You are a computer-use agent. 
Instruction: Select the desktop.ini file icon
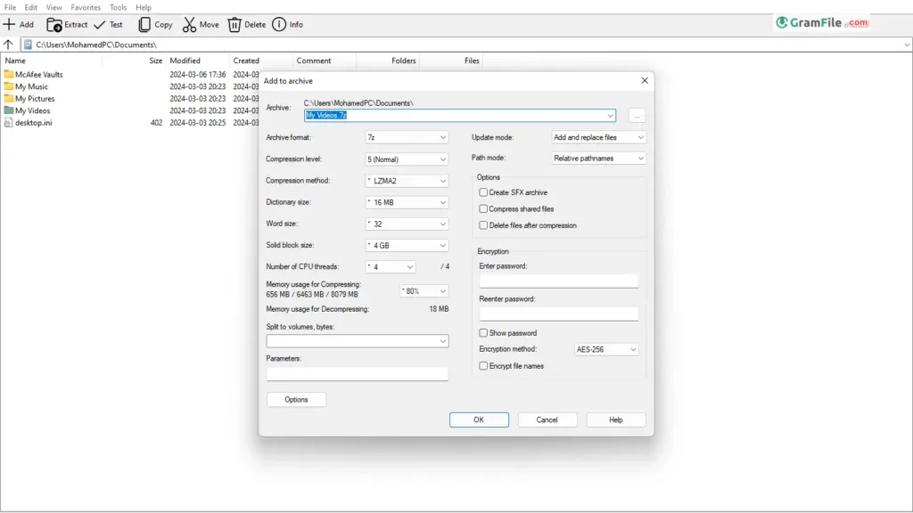tap(8, 123)
